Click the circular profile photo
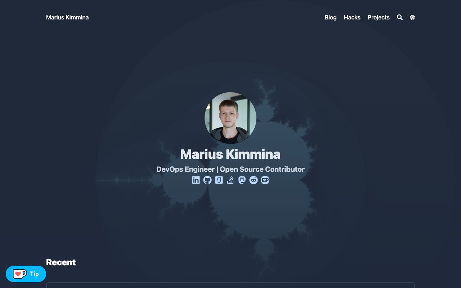 tap(230, 118)
